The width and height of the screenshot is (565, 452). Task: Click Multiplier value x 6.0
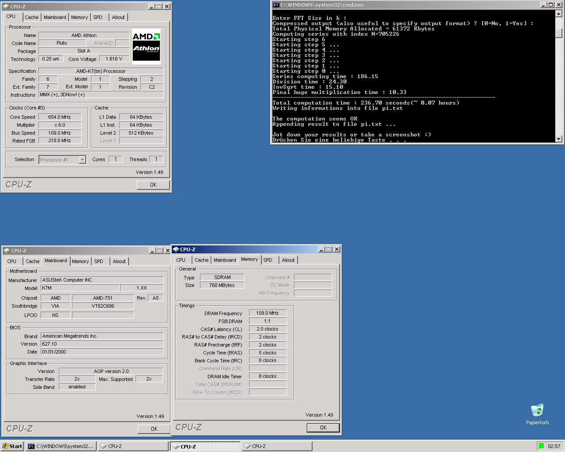point(60,125)
